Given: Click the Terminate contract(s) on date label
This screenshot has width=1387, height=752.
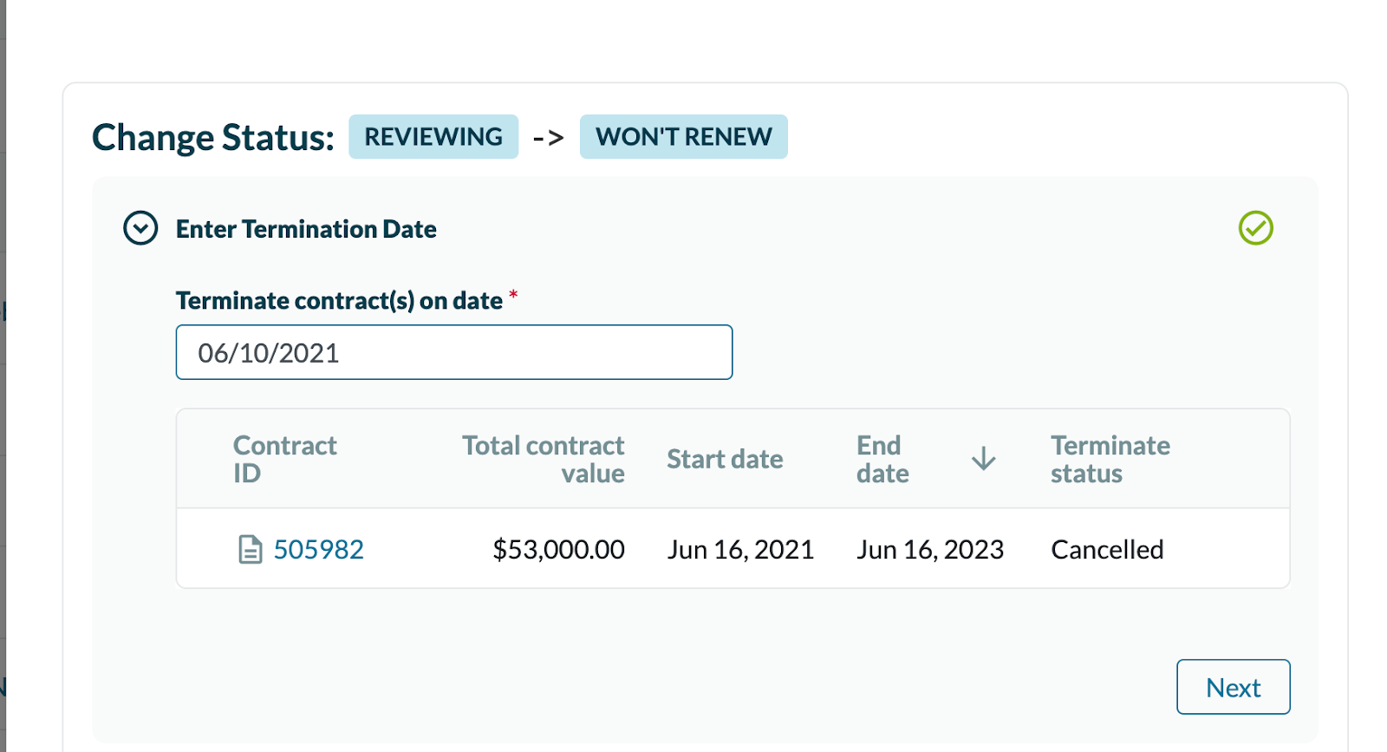Looking at the screenshot, I should pos(339,301).
